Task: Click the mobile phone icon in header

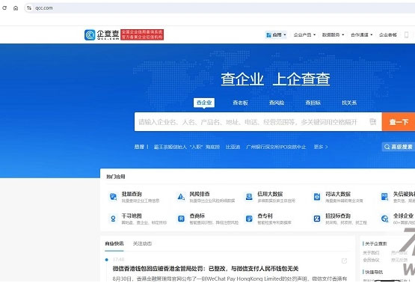Action: click(x=407, y=34)
